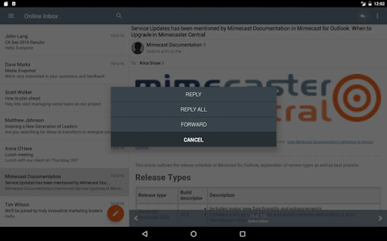Screen dimensions: 387x241
Task: Tap the Android recent apps button
Action: 242,234
